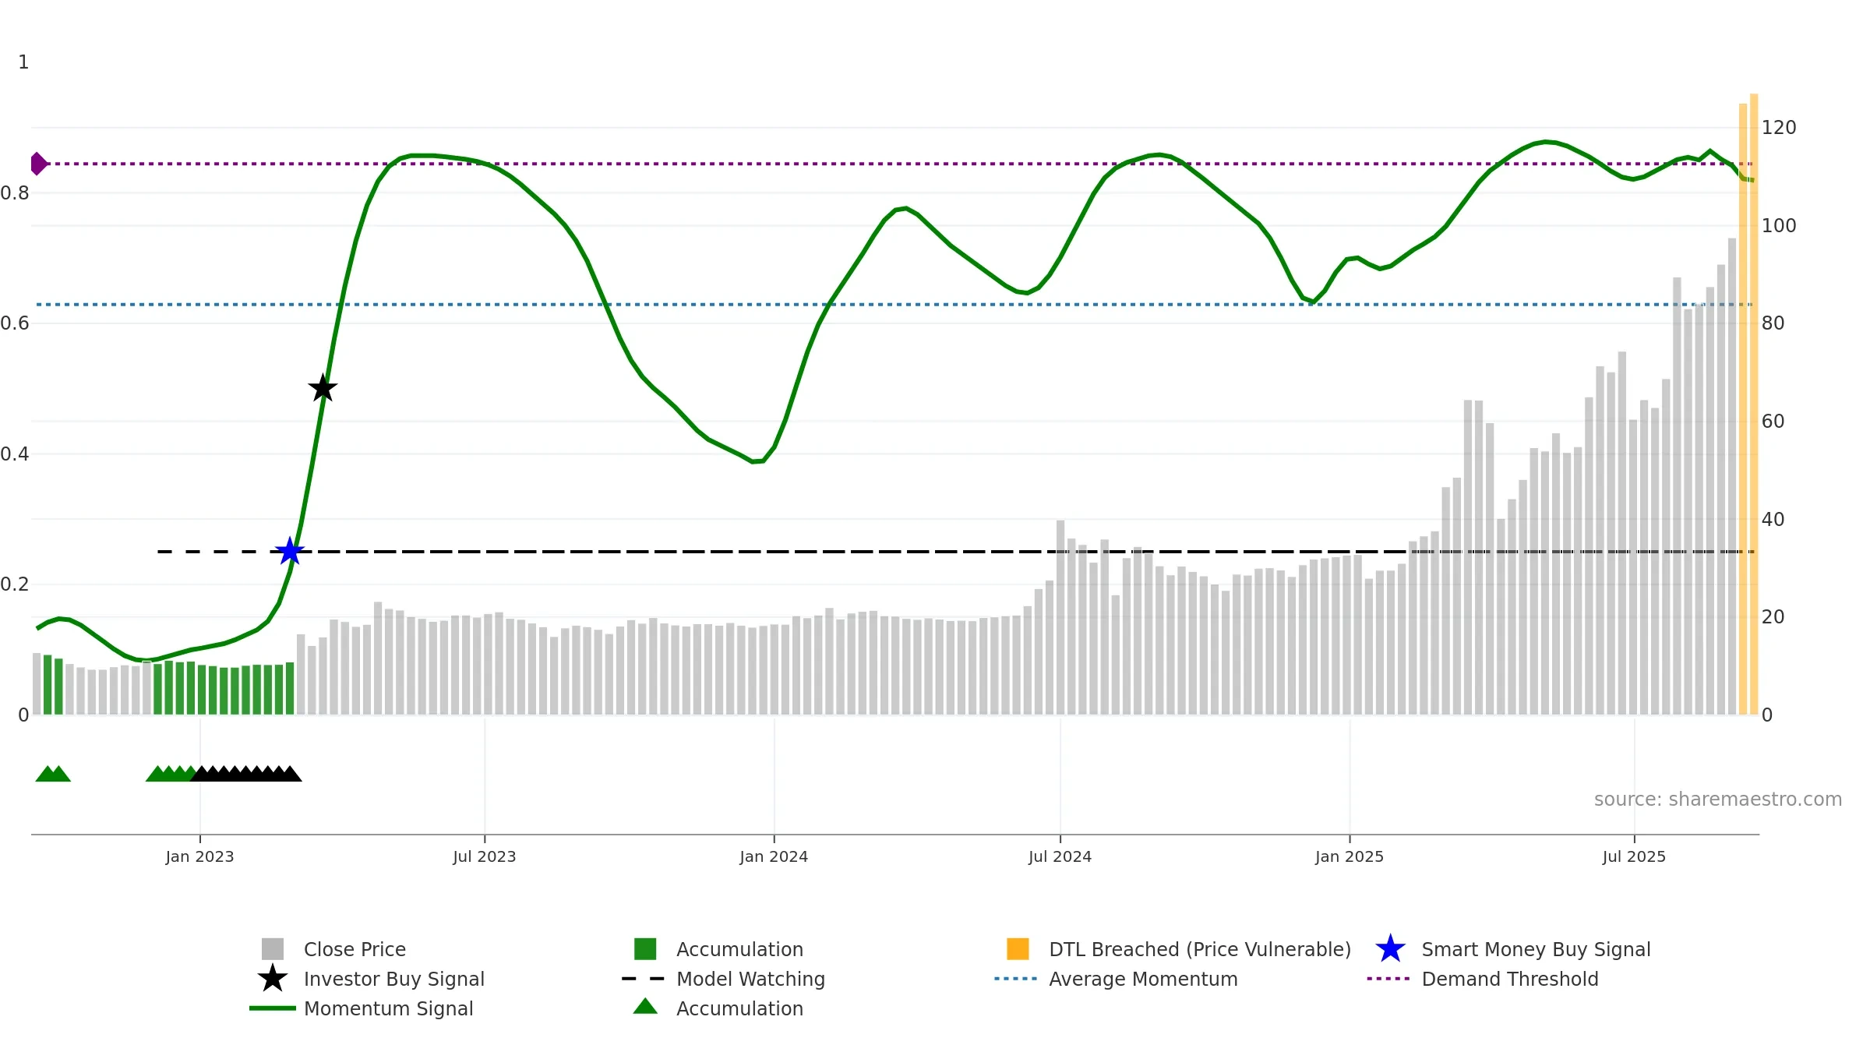Image resolution: width=1870 pixels, height=1052 pixels.
Task: Click the black Investor Buy Signal star on the chart
Action: coord(323,387)
